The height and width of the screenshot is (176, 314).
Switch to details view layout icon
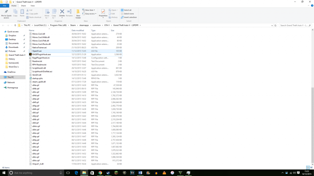coord(308,168)
